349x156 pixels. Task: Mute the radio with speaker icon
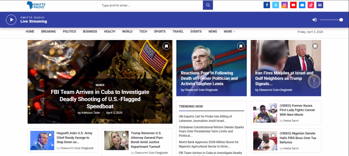click(x=314, y=20)
